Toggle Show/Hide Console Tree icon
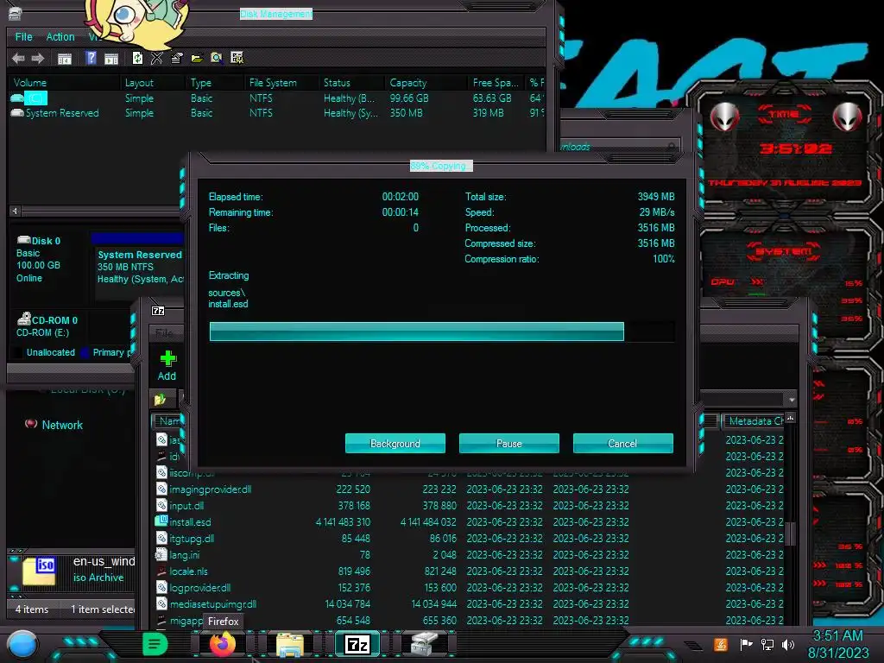The image size is (884, 663). coord(65,58)
